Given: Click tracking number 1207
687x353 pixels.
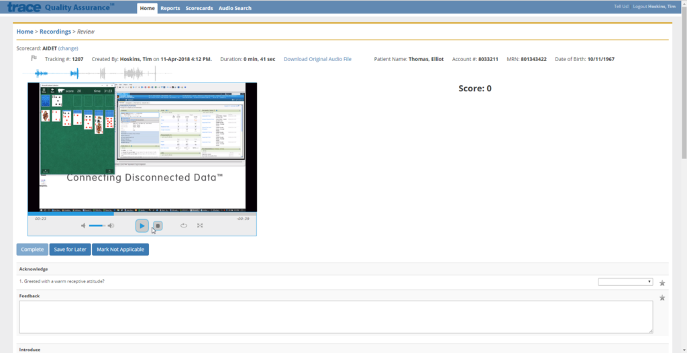Looking at the screenshot, I should tap(78, 59).
